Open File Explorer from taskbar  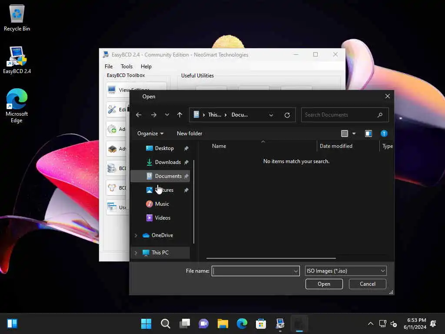click(223, 324)
